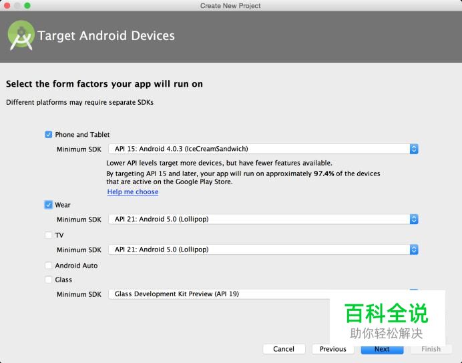Click 'Lower API levels target more devices' text

tap(219, 163)
